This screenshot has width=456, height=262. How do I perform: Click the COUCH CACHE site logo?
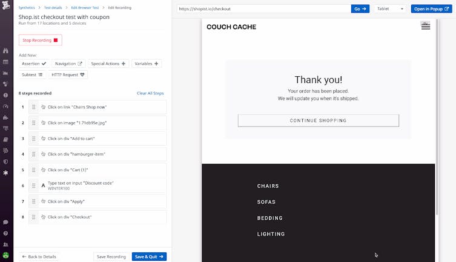[x=231, y=27]
